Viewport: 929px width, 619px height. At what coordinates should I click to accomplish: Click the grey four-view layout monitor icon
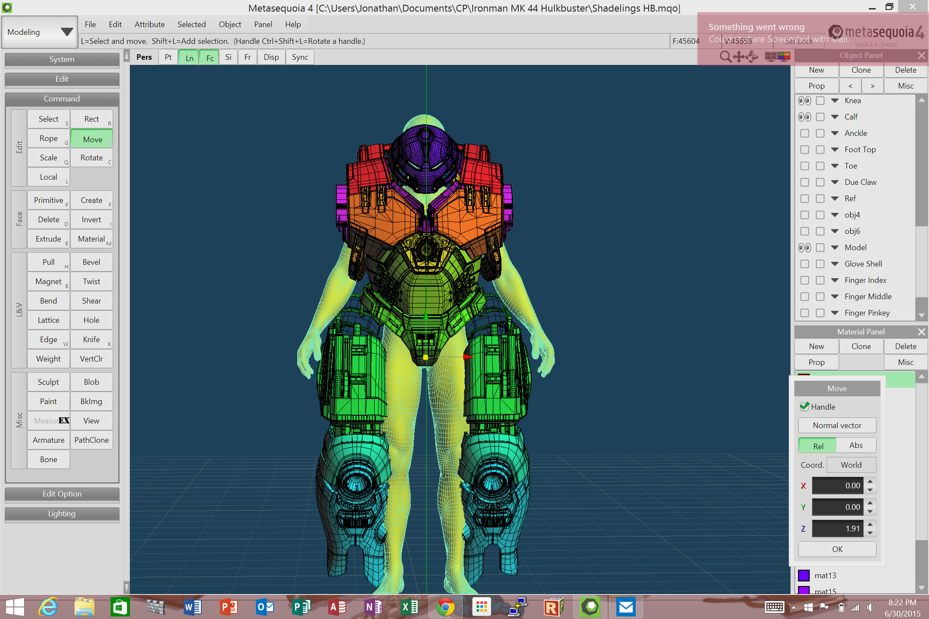771,56
